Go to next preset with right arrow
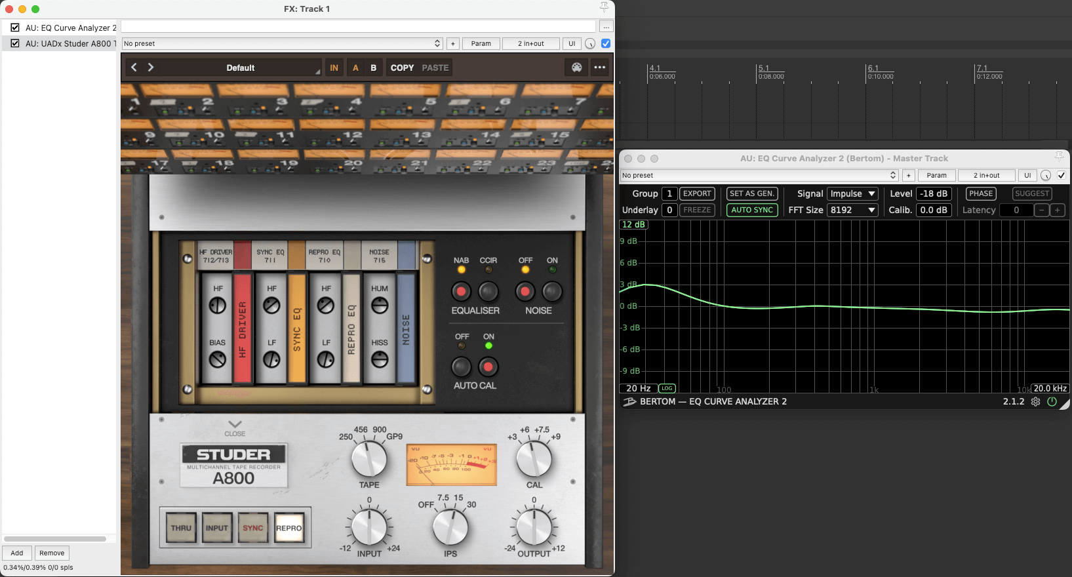Viewport: 1072px width, 577px height. pos(151,68)
